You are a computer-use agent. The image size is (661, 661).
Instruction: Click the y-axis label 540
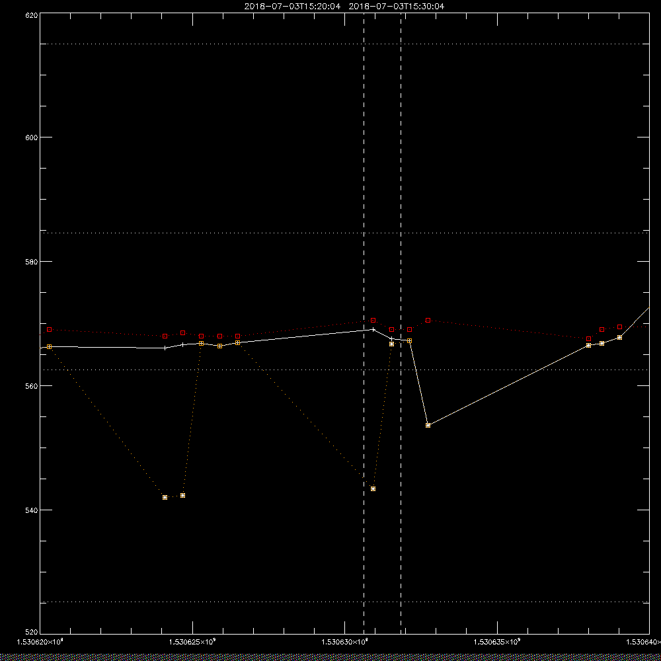coord(32,510)
